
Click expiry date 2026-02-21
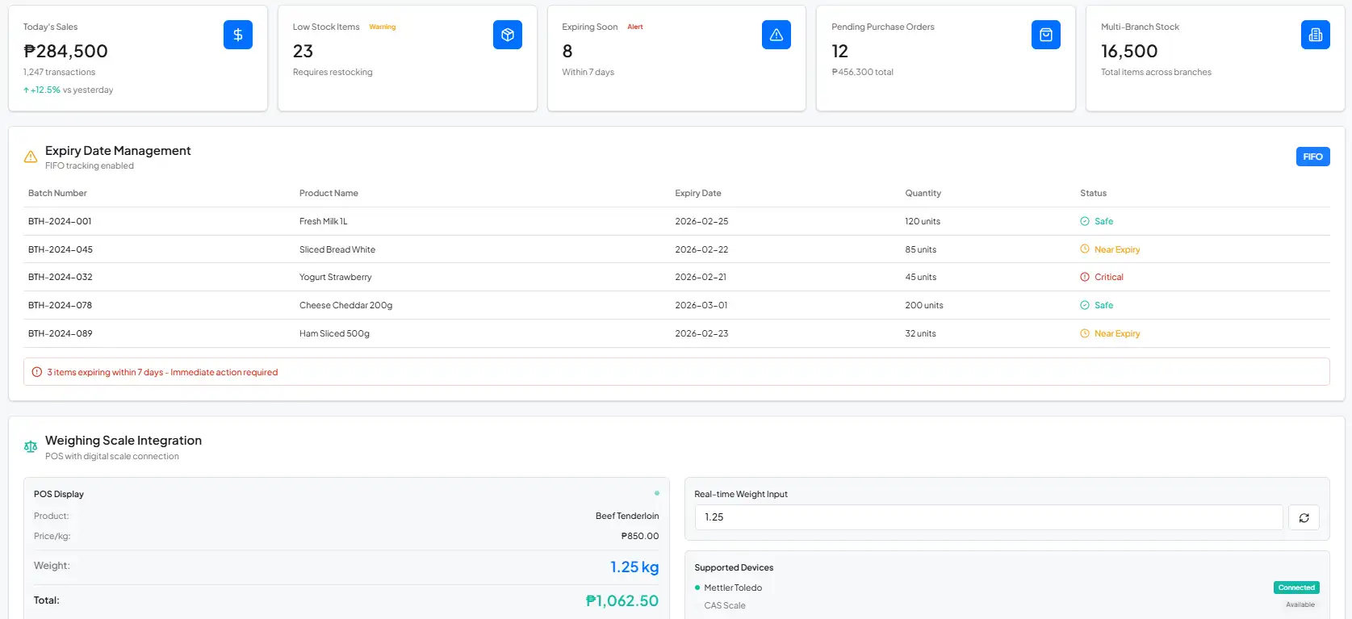[701, 277]
